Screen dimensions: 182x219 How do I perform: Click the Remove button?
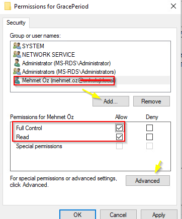(151, 101)
